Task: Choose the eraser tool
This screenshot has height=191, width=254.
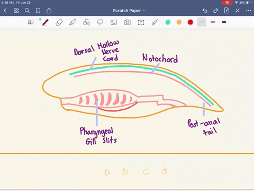Action: click(x=59, y=22)
